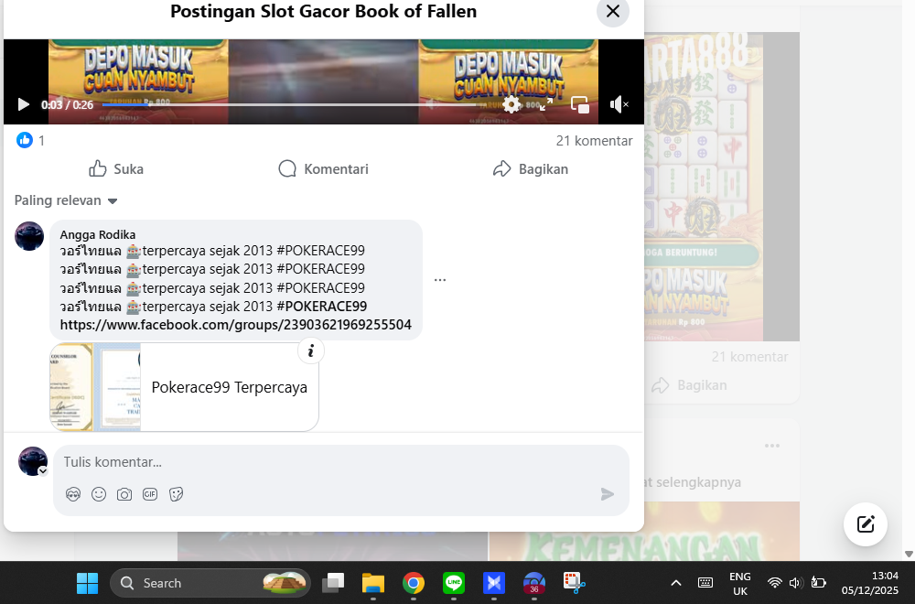Image resolution: width=915 pixels, height=604 pixels.
Task: Click the #POKERACE99 hashtag in bold
Action: (x=321, y=307)
